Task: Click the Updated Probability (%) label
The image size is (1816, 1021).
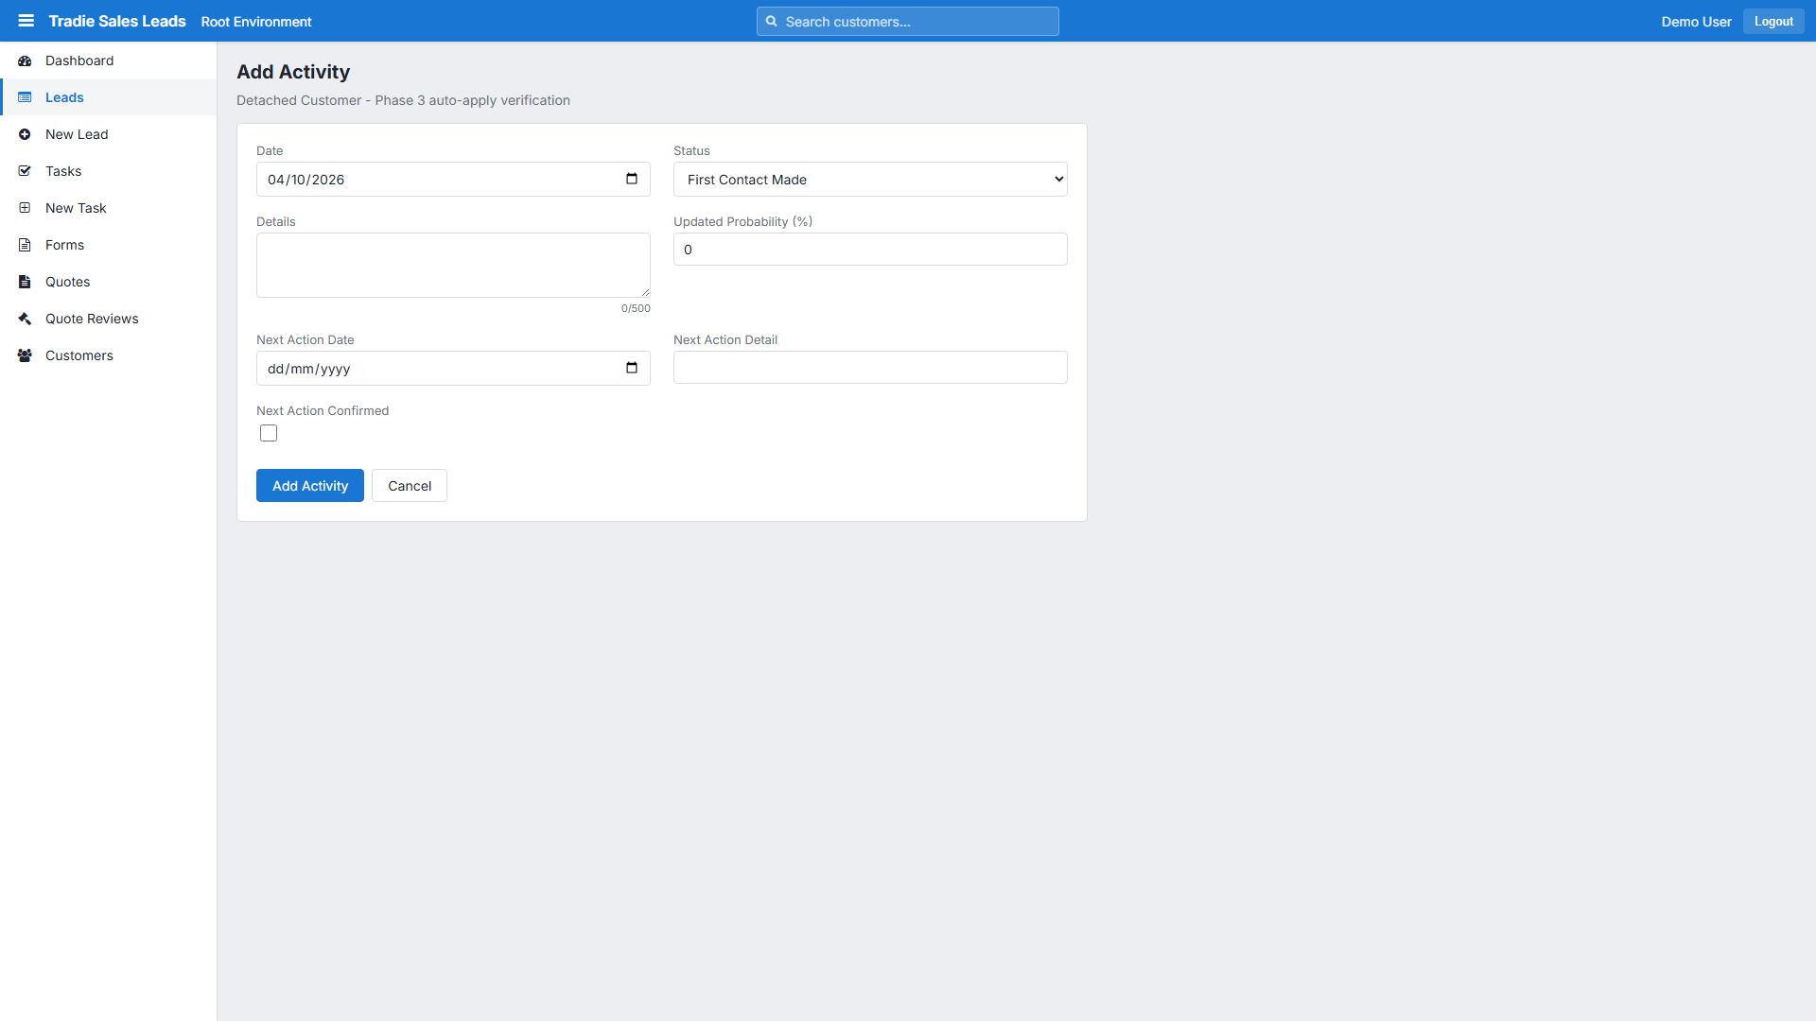Action: pos(742,221)
